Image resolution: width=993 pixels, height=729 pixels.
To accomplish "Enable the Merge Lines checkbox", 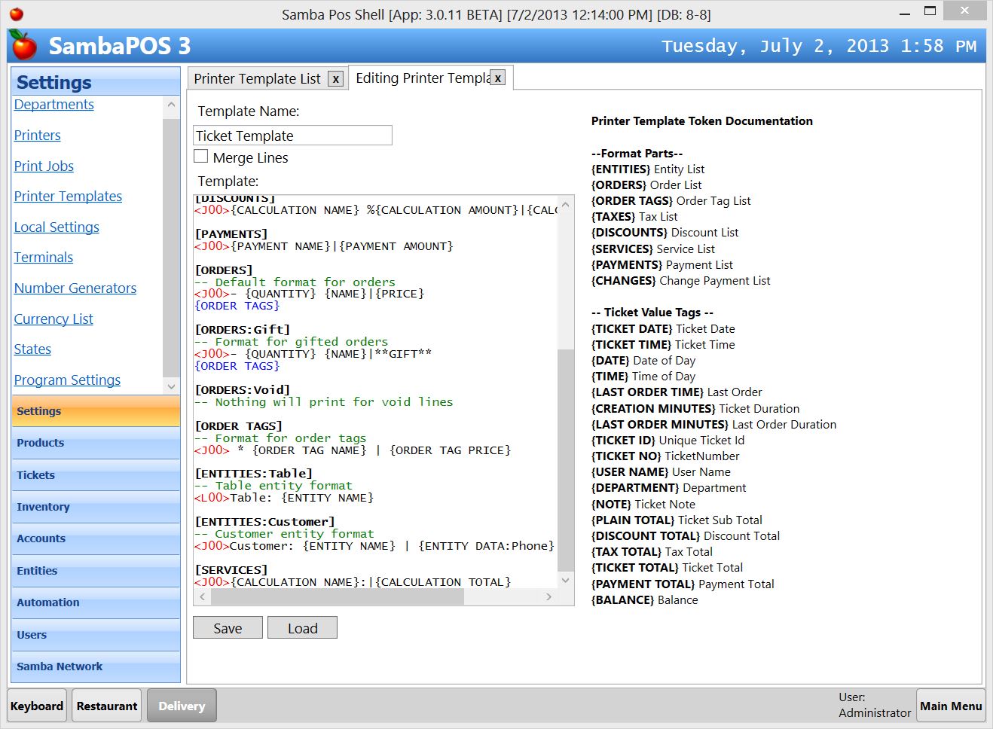I will point(200,156).
